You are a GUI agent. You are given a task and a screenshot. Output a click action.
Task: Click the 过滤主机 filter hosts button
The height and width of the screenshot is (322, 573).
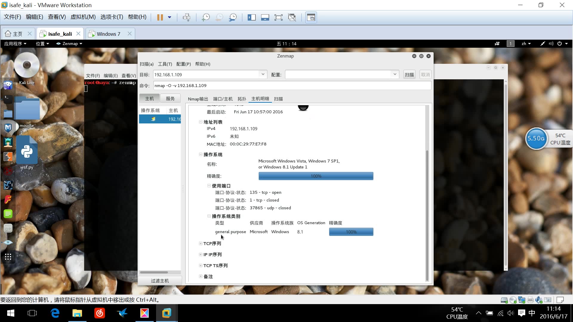pyautogui.click(x=160, y=281)
